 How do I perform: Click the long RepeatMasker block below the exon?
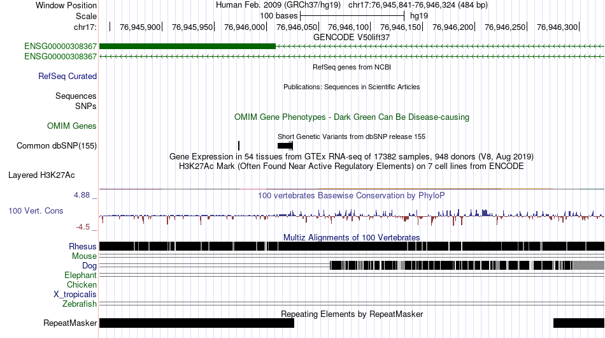tap(197, 323)
